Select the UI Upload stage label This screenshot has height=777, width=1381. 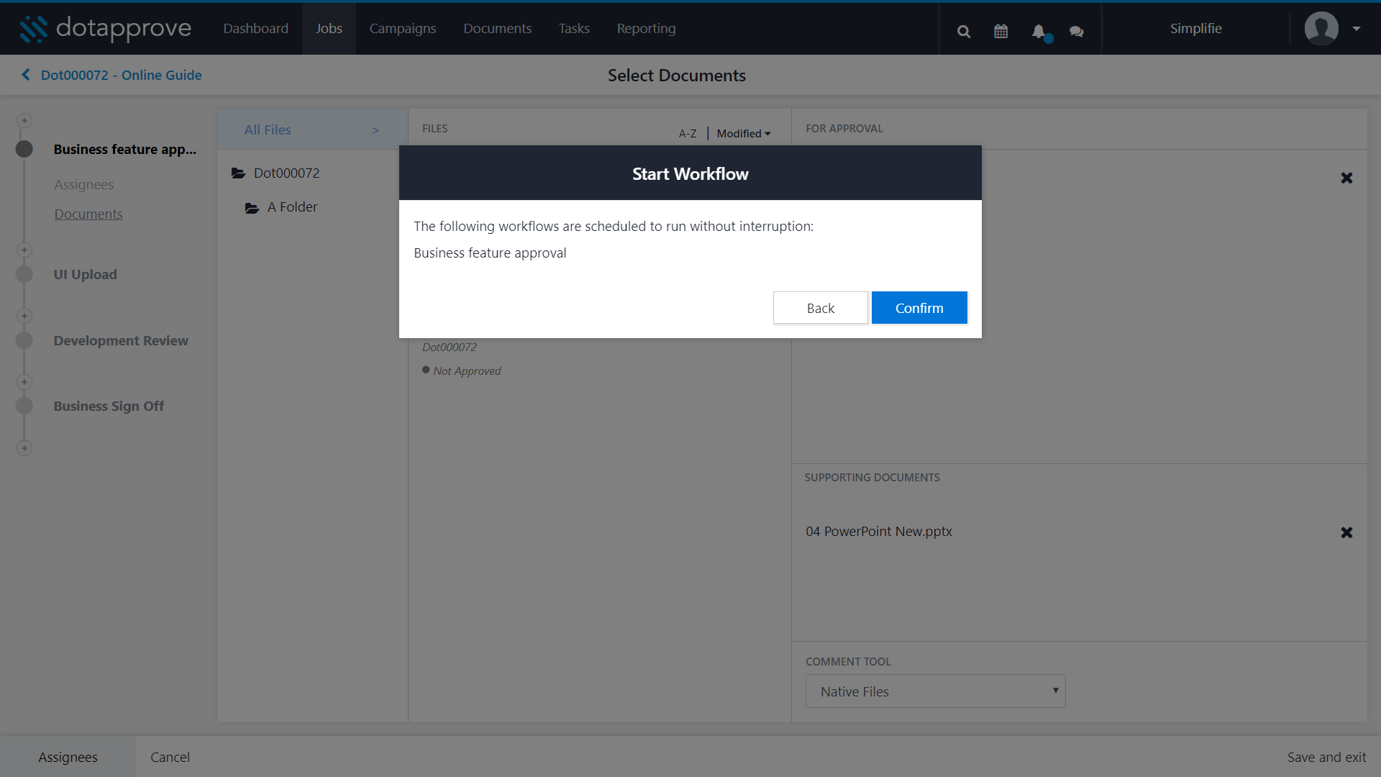point(85,274)
